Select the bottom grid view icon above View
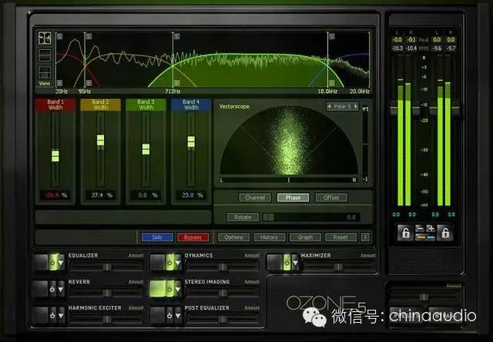493x342 pixels. 45,72
